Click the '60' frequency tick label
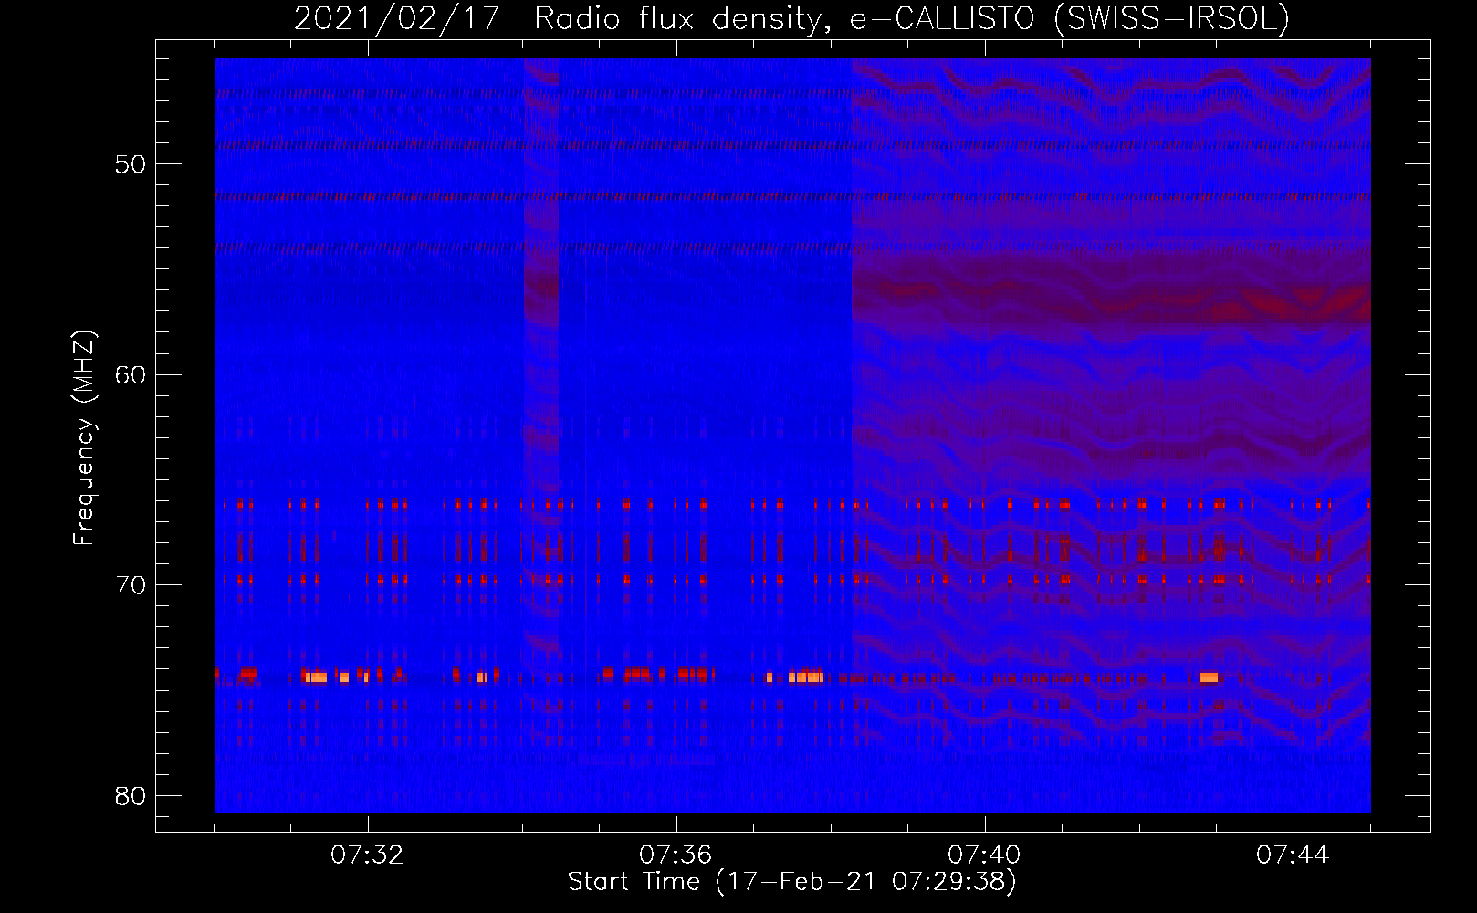1477x913 pixels. pyautogui.click(x=131, y=374)
